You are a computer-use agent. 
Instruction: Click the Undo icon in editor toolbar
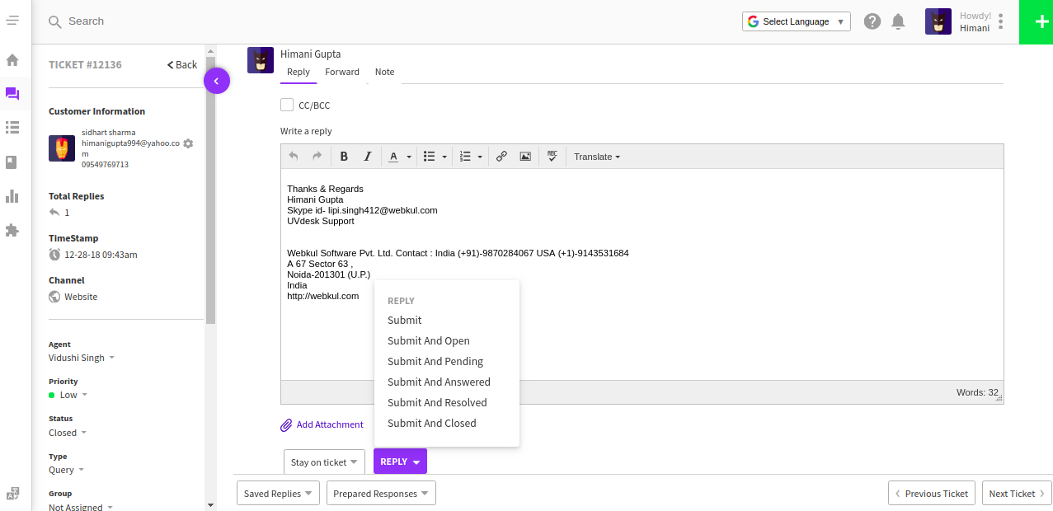click(x=294, y=157)
